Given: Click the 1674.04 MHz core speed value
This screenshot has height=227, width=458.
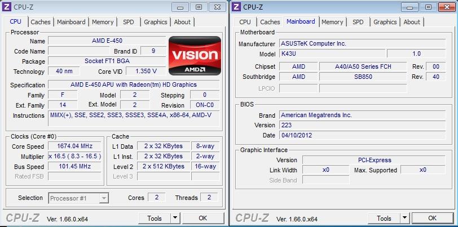Looking at the screenshot, I should coord(74,146).
